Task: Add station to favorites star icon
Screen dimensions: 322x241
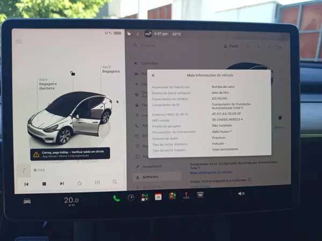Action: coord(79,183)
